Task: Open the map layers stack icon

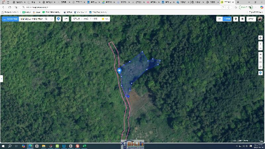Action: click(242, 19)
